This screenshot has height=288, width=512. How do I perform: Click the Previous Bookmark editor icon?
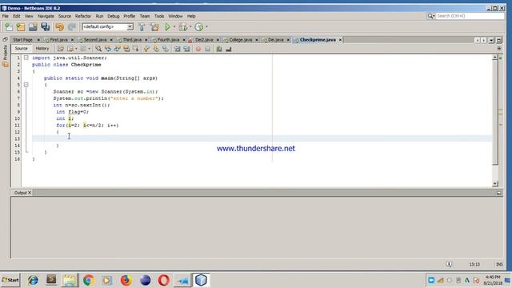click(146, 49)
